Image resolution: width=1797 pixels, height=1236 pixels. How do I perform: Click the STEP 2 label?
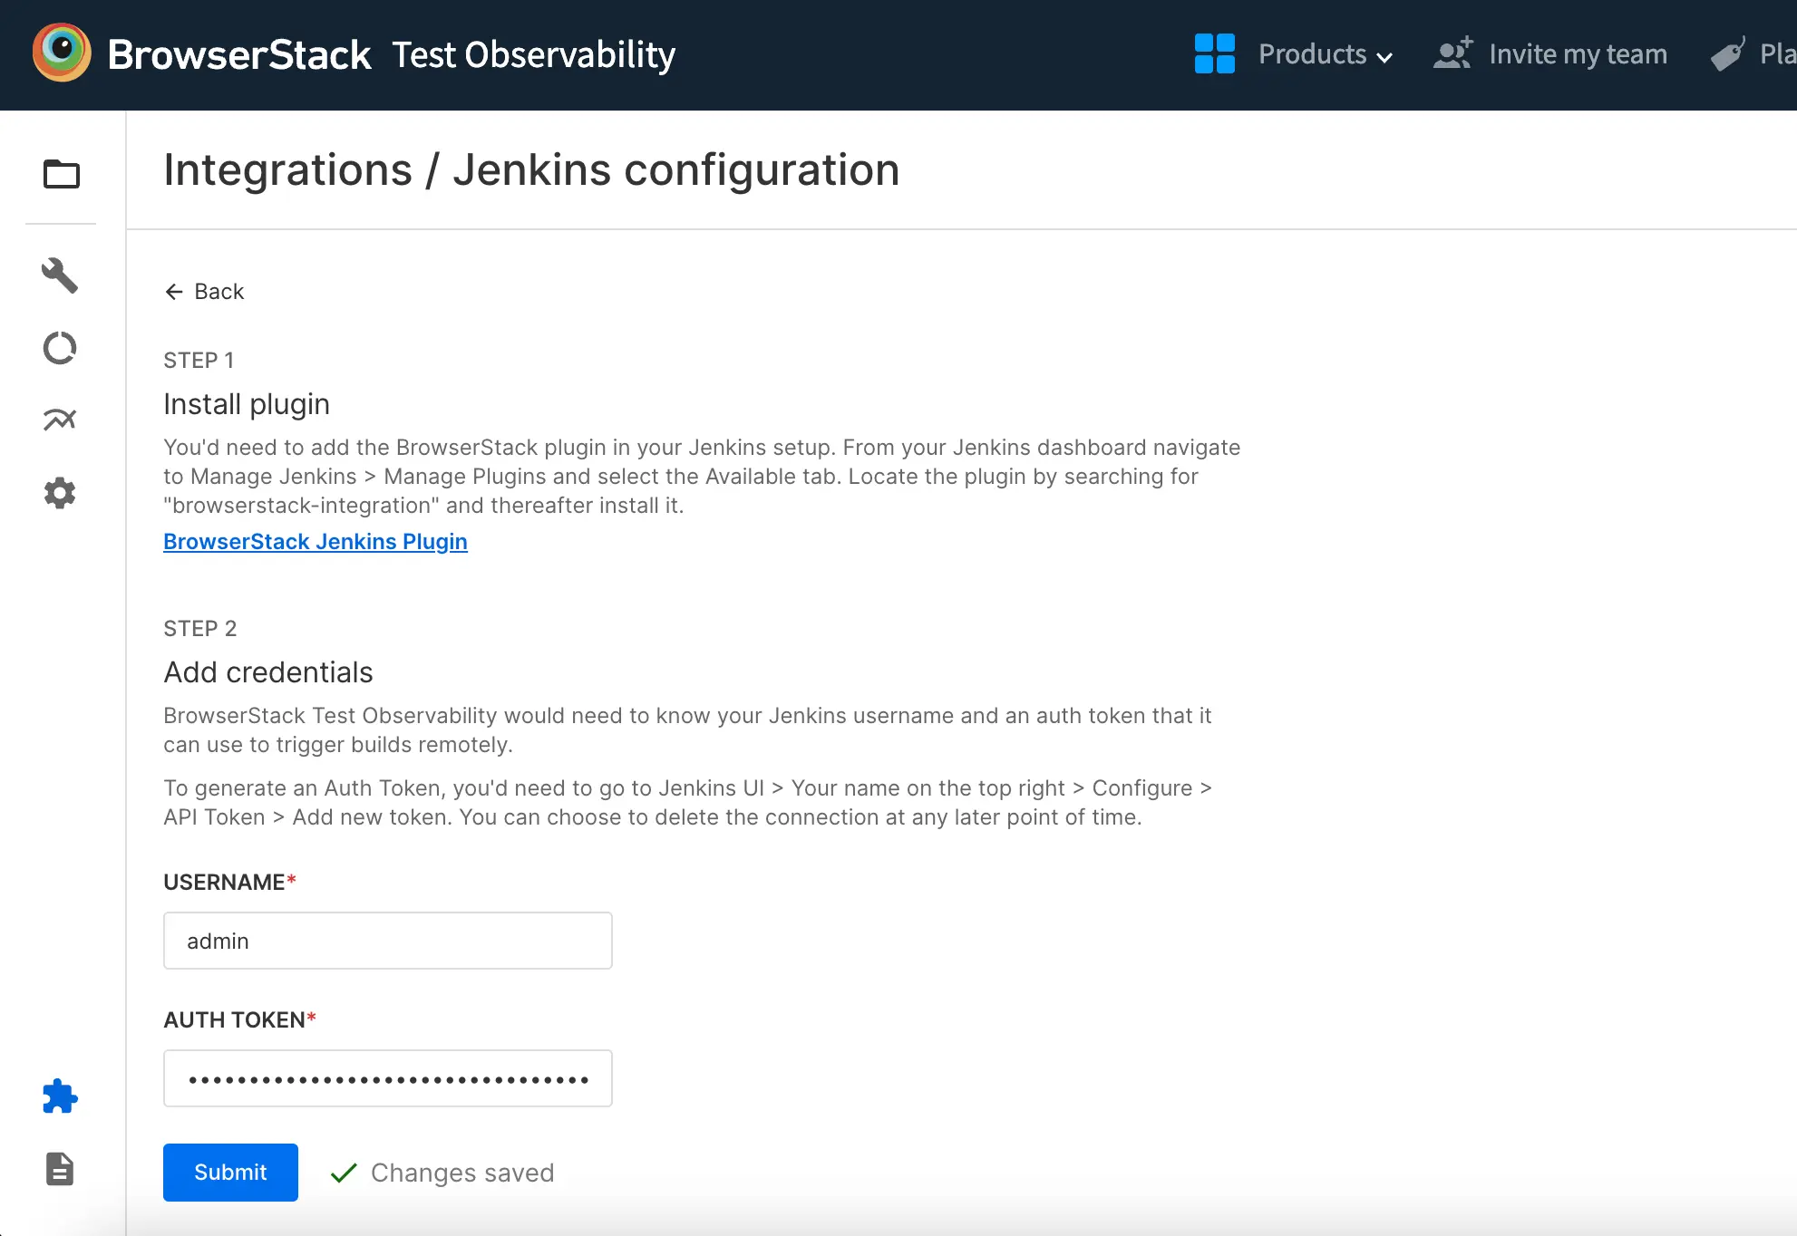(x=200, y=629)
